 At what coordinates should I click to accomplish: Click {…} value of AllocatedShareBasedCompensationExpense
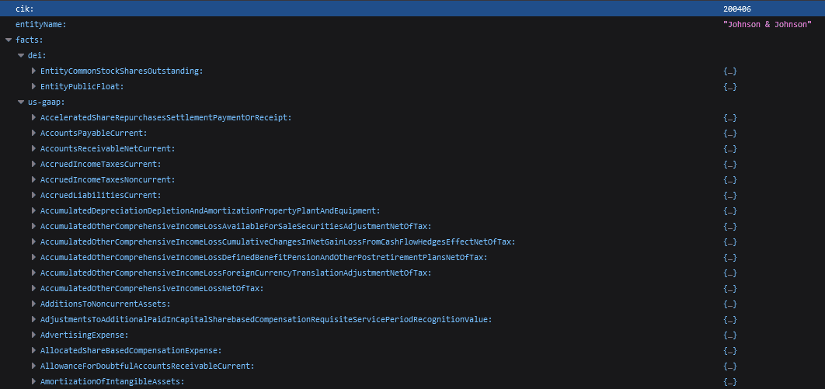[730, 350]
